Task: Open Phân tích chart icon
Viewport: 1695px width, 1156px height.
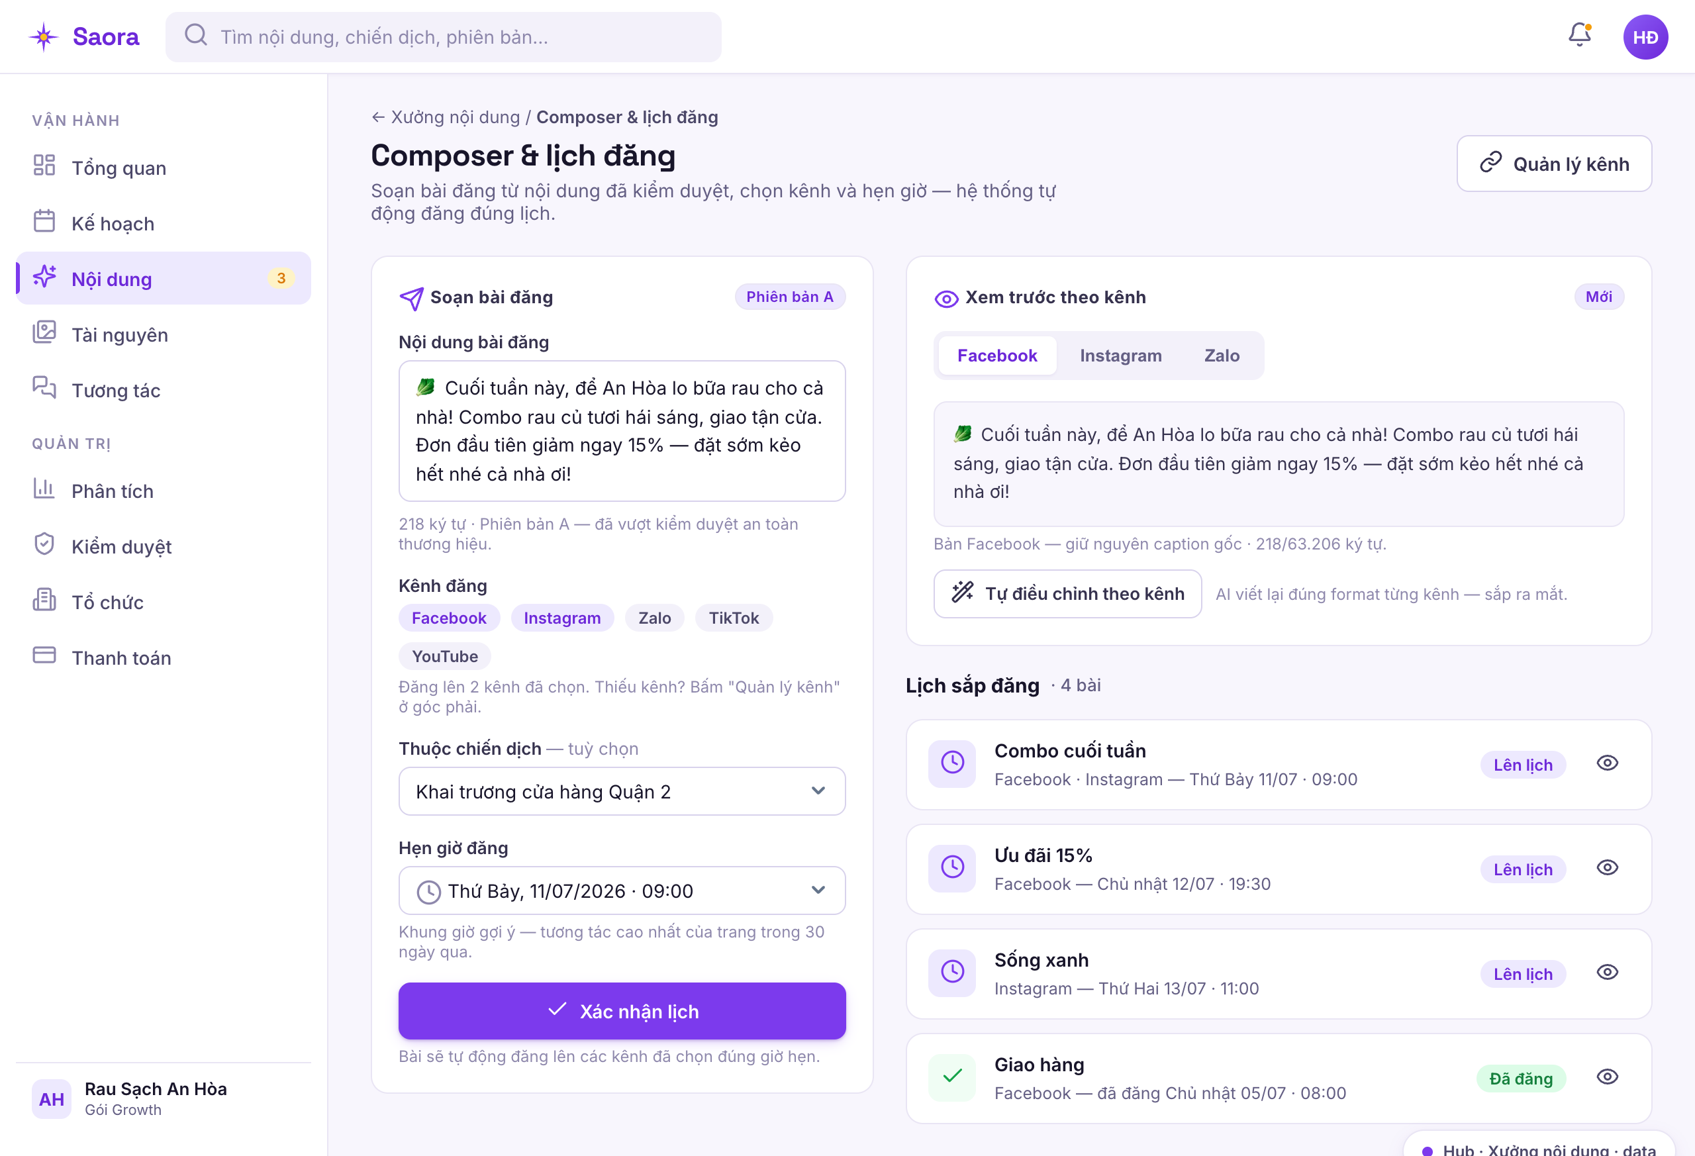Action: pyautogui.click(x=44, y=489)
